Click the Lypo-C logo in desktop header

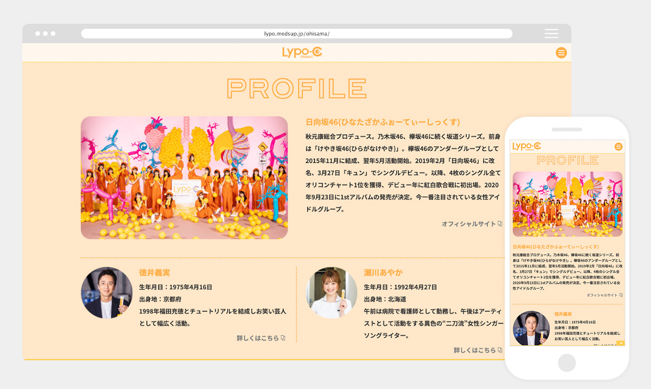coord(302,53)
